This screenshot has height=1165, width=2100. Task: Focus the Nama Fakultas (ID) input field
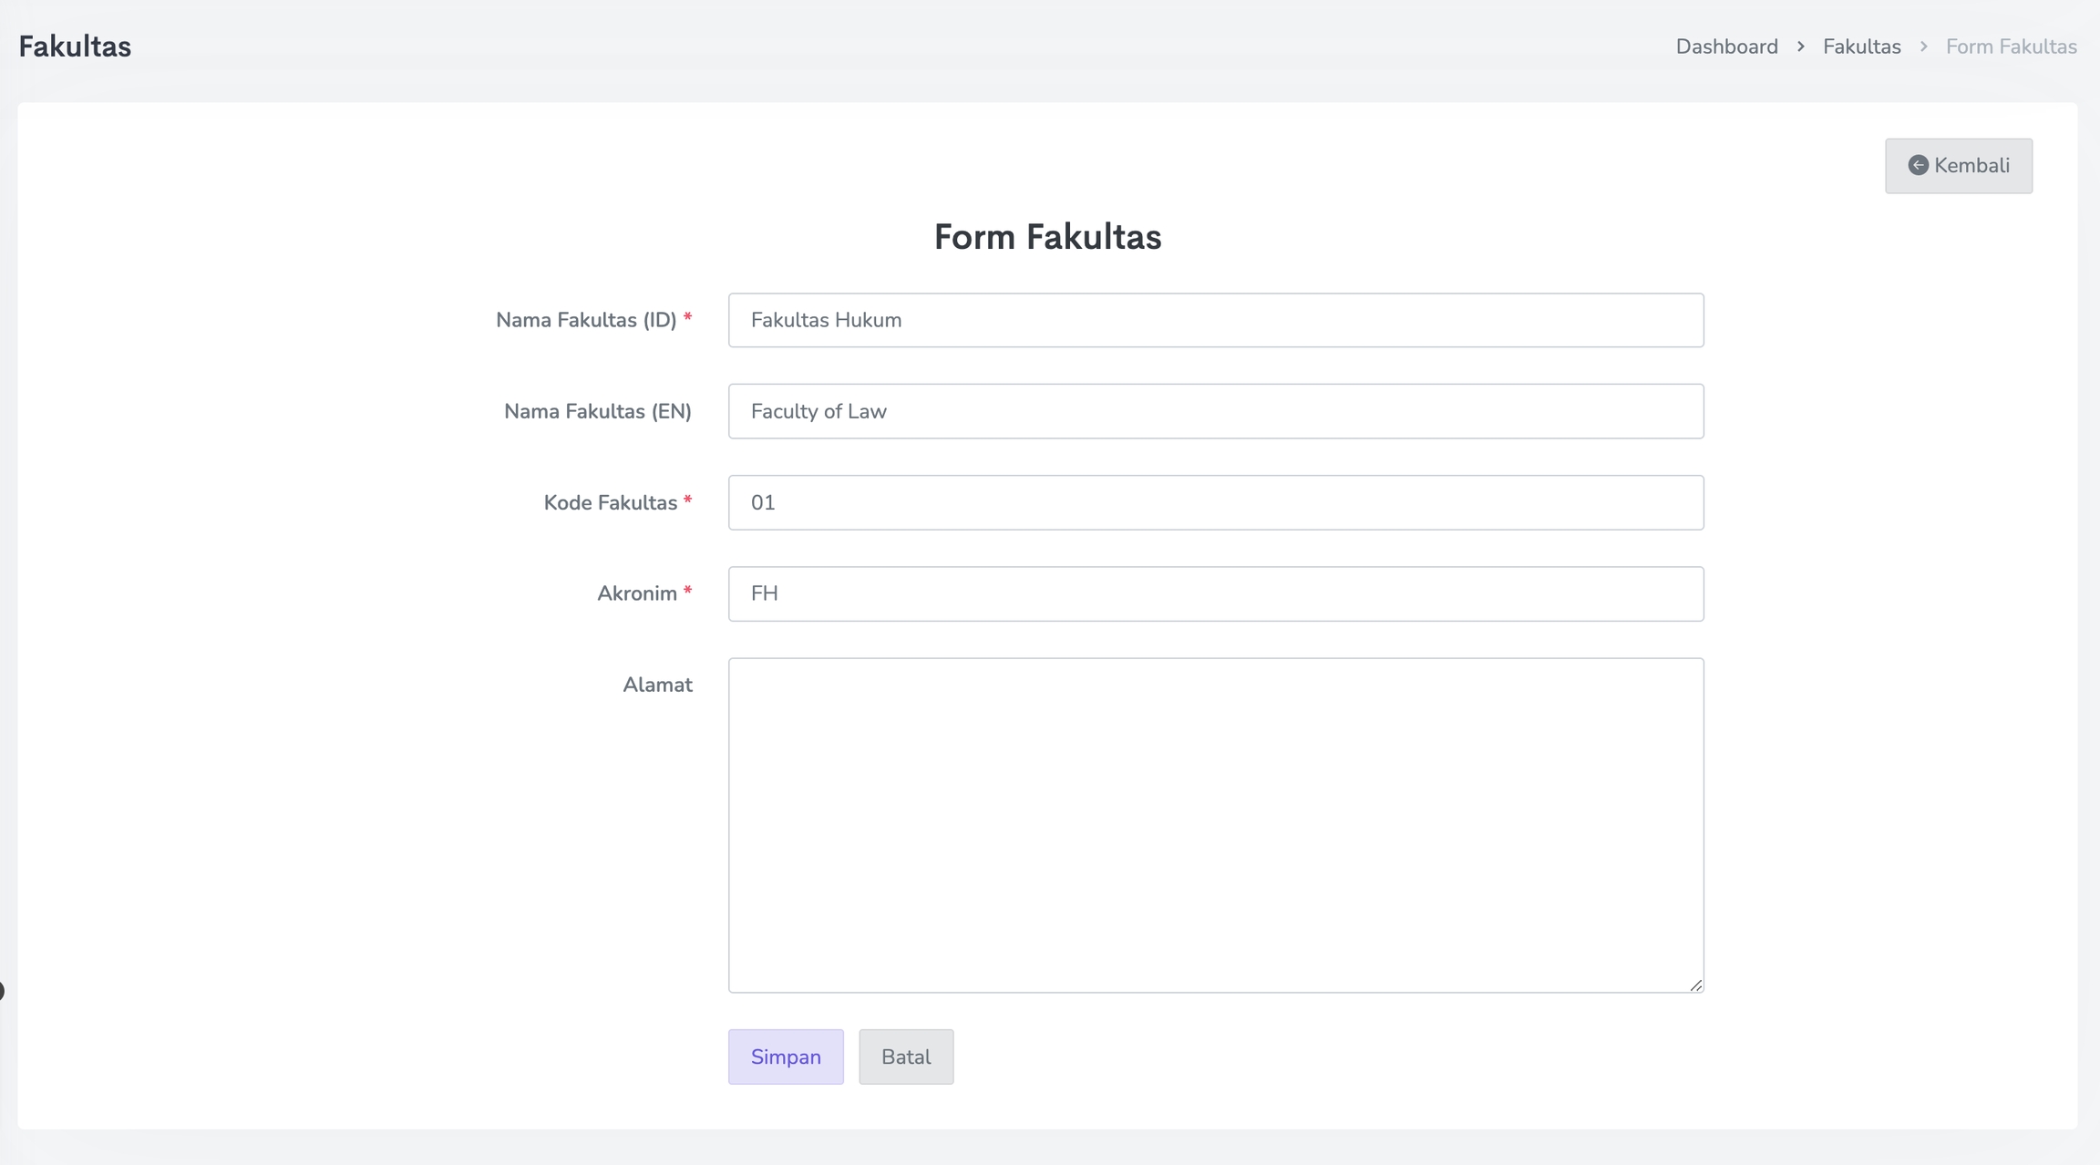point(1215,320)
